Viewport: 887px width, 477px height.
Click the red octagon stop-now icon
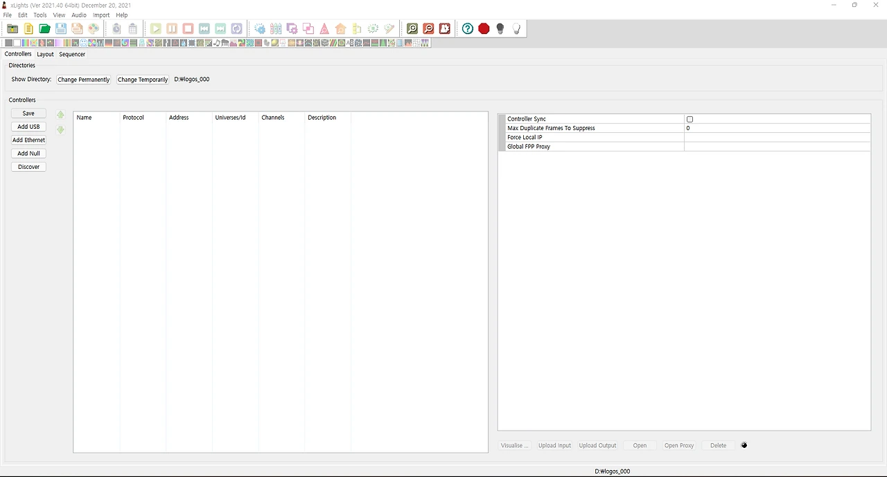point(484,28)
